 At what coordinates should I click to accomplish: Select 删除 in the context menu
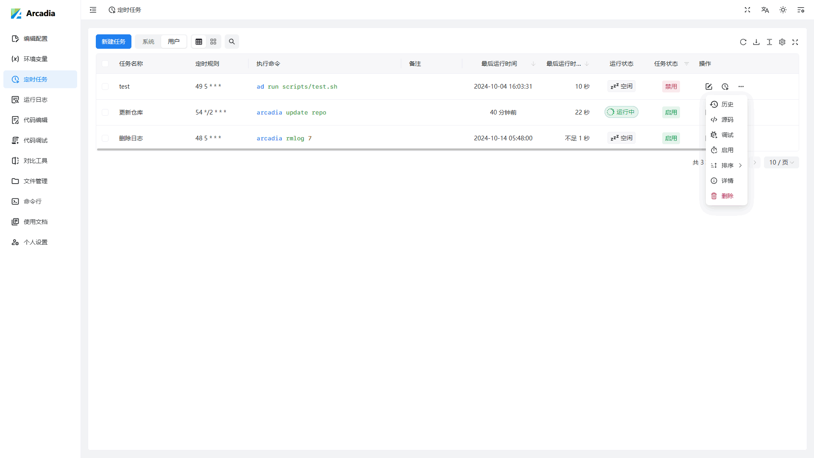(727, 196)
